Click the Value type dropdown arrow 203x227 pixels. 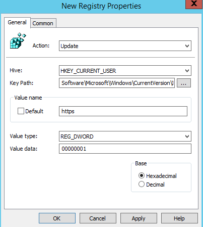187,137
